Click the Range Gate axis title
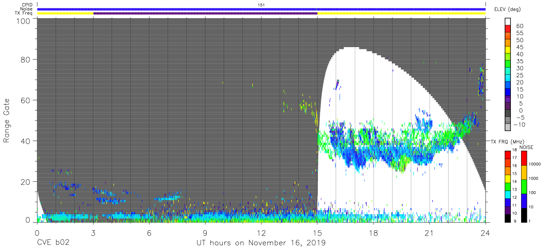 coord(7,120)
